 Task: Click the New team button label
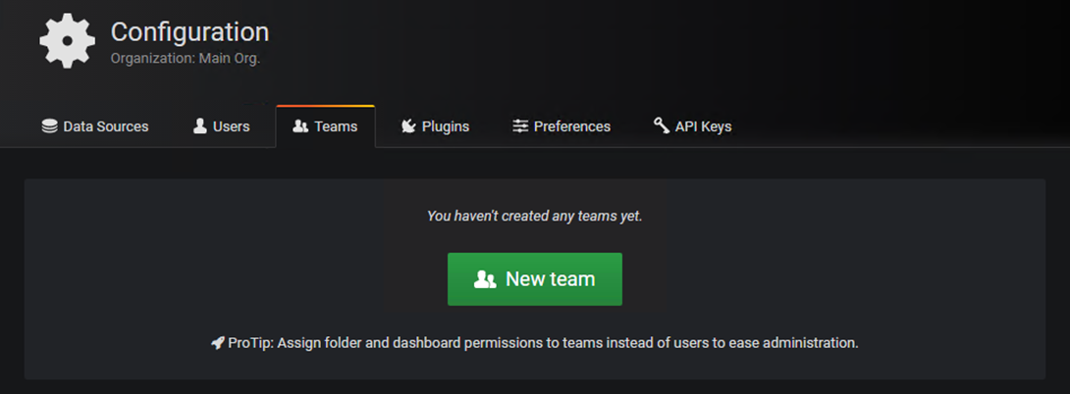tap(550, 279)
